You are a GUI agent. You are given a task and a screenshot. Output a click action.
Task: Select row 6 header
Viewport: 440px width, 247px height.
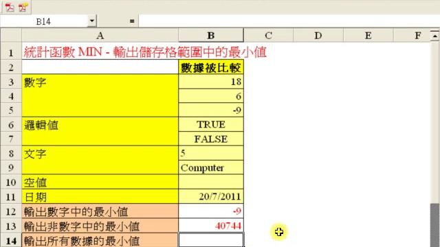pos(11,125)
